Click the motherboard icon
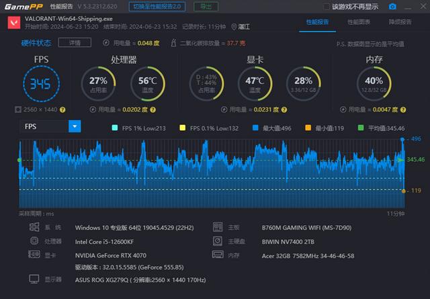 coord(218,227)
